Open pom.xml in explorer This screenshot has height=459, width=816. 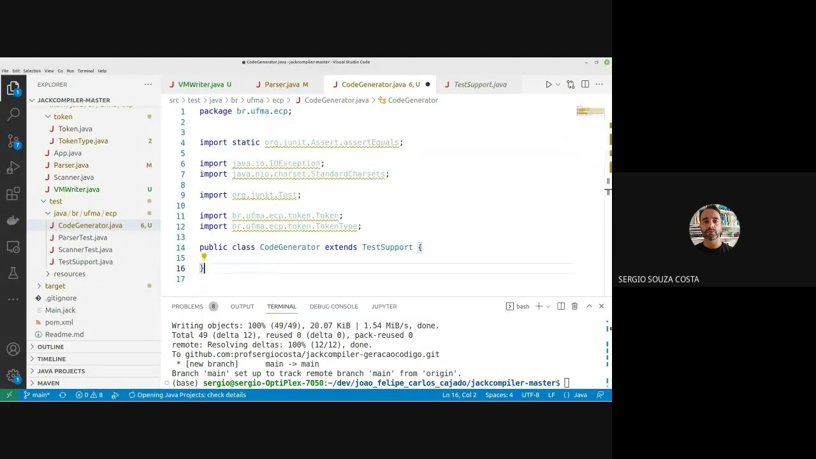(x=59, y=323)
